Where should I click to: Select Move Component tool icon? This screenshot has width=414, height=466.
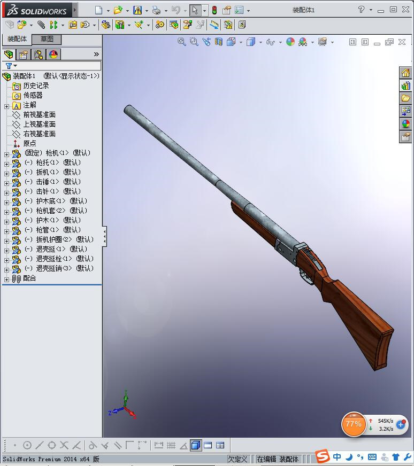coord(85,25)
